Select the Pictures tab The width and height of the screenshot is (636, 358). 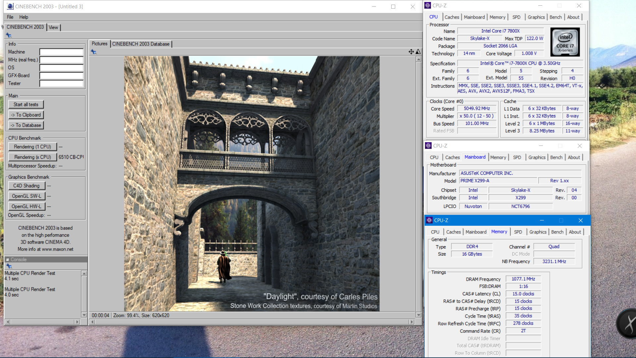pos(99,43)
